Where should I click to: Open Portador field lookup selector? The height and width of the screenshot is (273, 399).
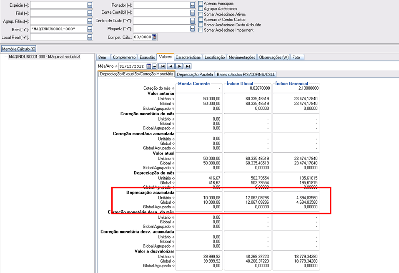pos(193,5)
